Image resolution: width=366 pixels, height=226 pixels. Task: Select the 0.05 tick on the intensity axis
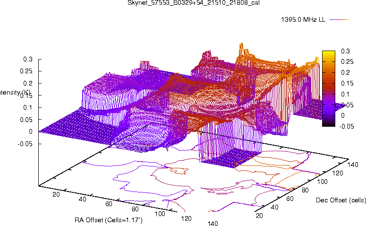pos(26,120)
